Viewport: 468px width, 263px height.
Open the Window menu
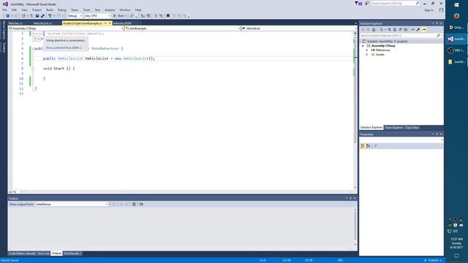click(125, 9)
